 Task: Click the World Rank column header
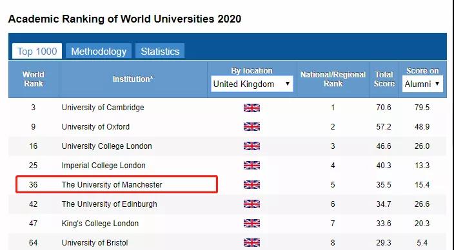34,79
